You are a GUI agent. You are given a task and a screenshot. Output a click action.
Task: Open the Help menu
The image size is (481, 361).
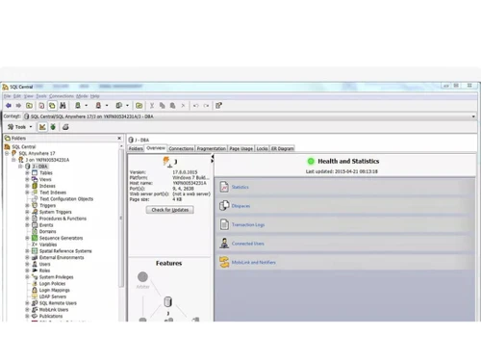[x=94, y=96]
